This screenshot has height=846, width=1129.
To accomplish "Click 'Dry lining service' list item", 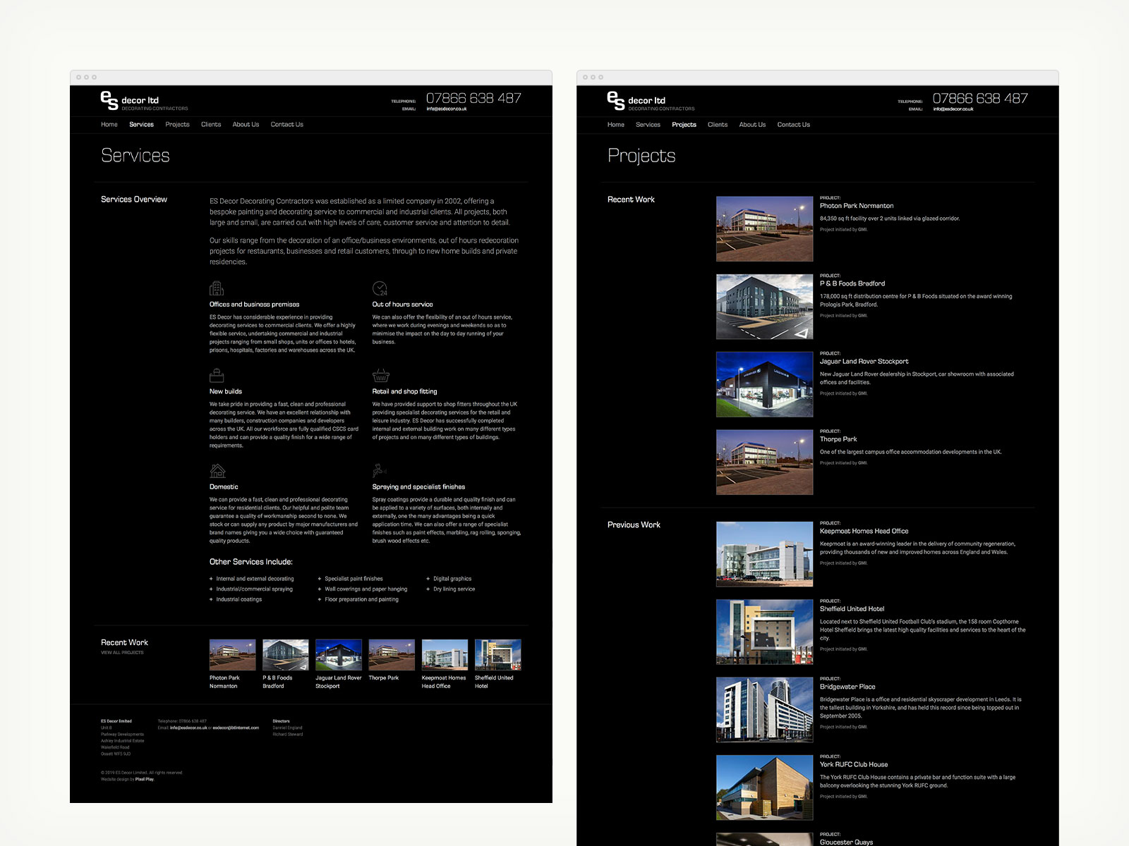I will (x=454, y=589).
